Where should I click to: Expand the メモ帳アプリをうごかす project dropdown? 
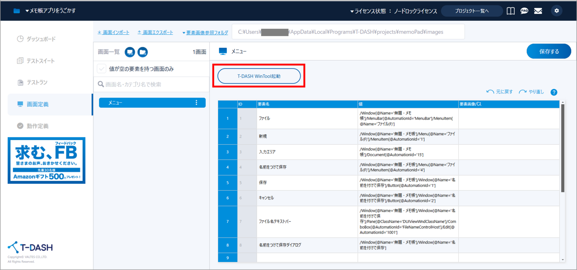[x=50, y=11]
